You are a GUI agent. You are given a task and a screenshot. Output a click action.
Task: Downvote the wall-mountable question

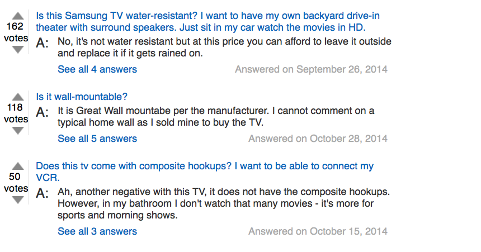click(x=18, y=131)
